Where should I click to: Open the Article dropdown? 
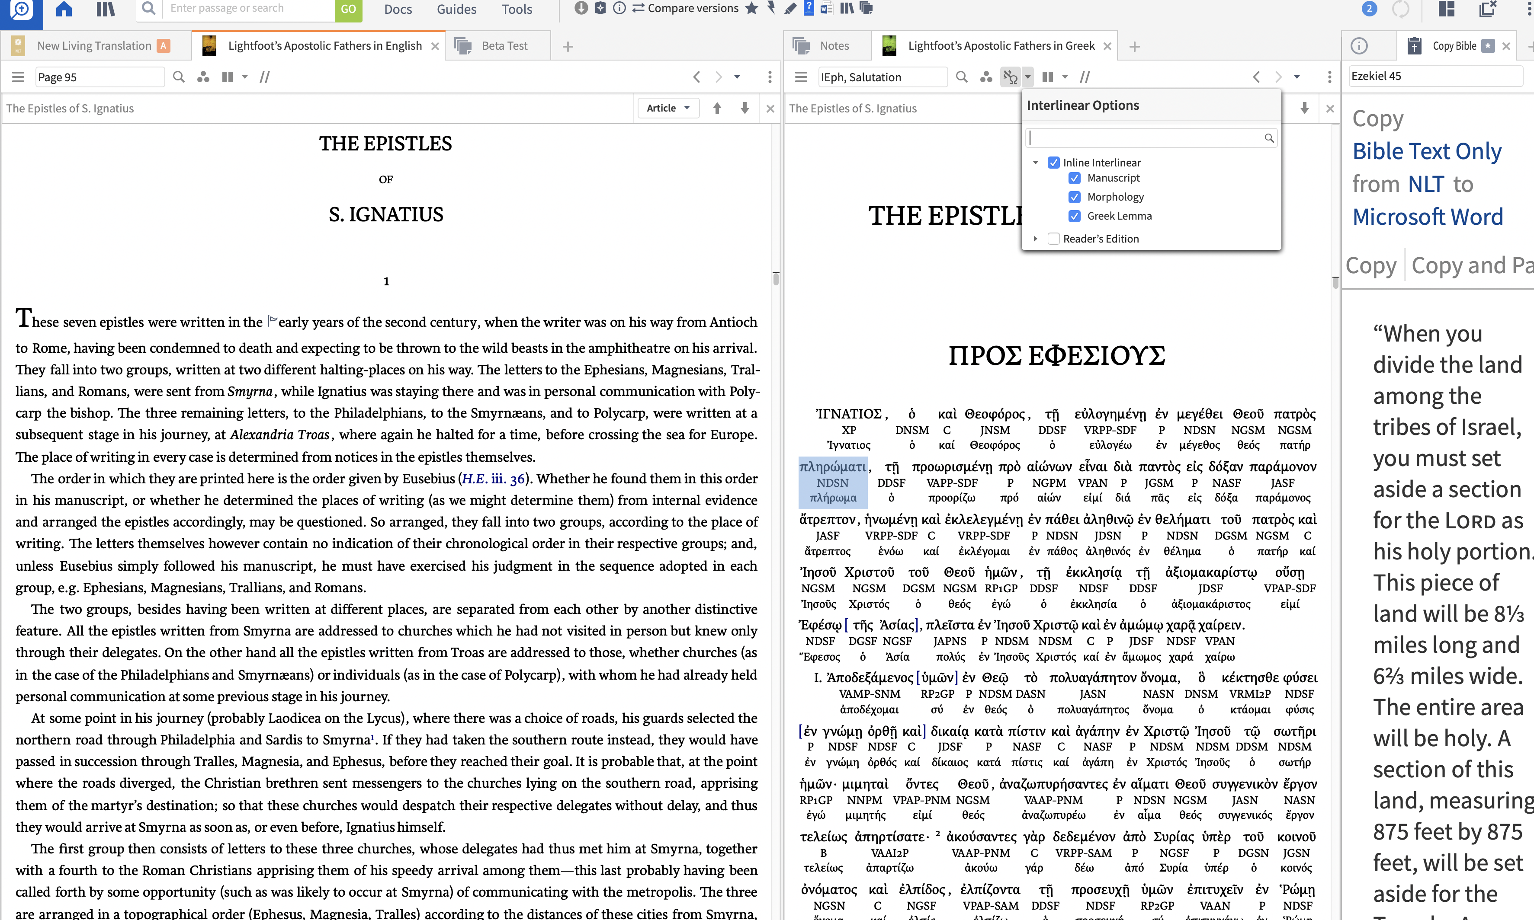click(668, 108)
